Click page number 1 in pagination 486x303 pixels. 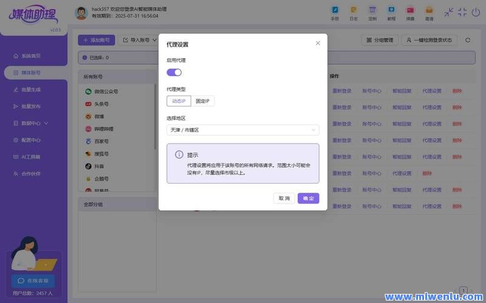coord(464,290)
